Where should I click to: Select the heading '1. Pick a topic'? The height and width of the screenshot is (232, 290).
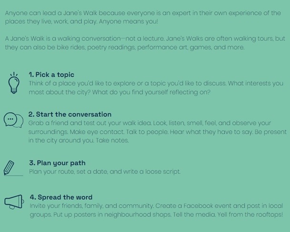[51, 75]
